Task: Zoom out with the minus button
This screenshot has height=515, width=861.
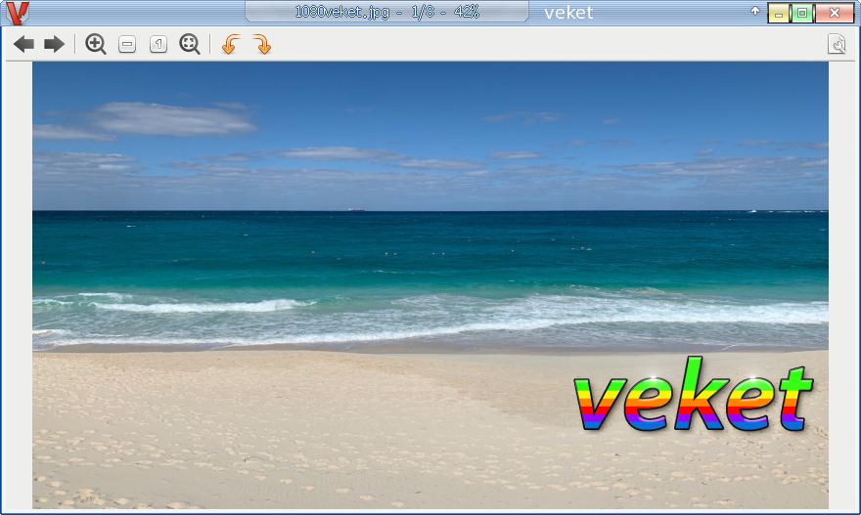Action: (x=127, y=44)
